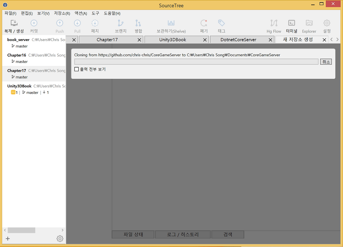Open the 액션(A) menu

[81, 13]
